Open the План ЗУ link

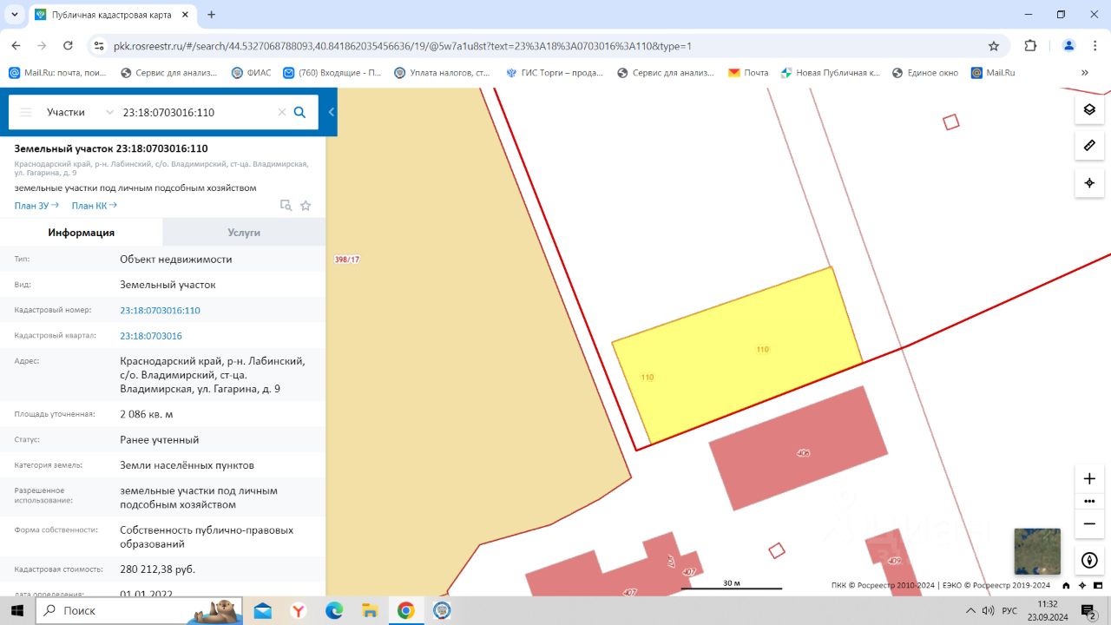click(x=36, y=206)
